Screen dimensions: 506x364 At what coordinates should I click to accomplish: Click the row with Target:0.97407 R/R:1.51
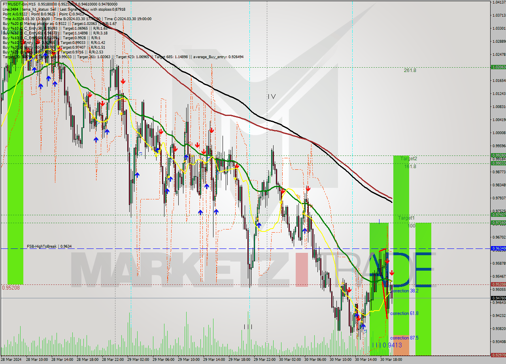point(54,47)
